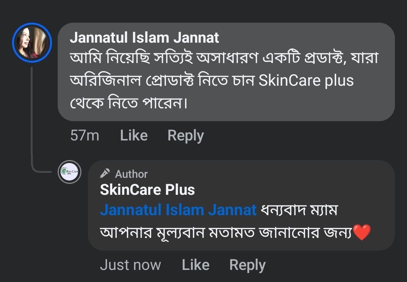
Task: Click 'SkinCare plus' text in Jannatul's comment
Action: click(x=306, y=81)
